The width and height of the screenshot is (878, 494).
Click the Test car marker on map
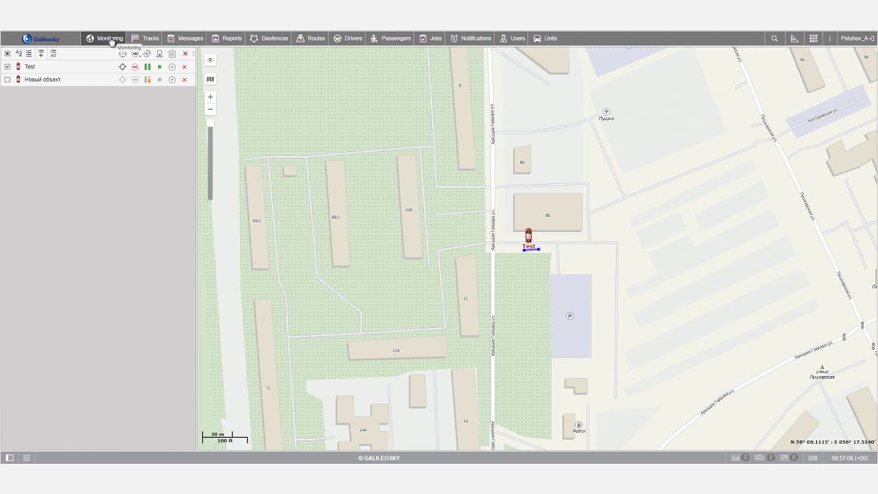(528, 235)
